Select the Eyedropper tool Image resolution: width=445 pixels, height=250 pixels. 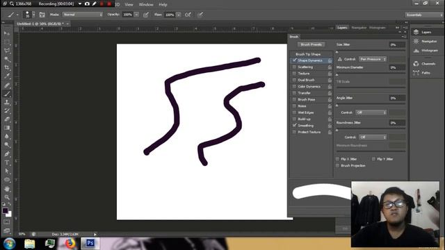pos(7,76)
